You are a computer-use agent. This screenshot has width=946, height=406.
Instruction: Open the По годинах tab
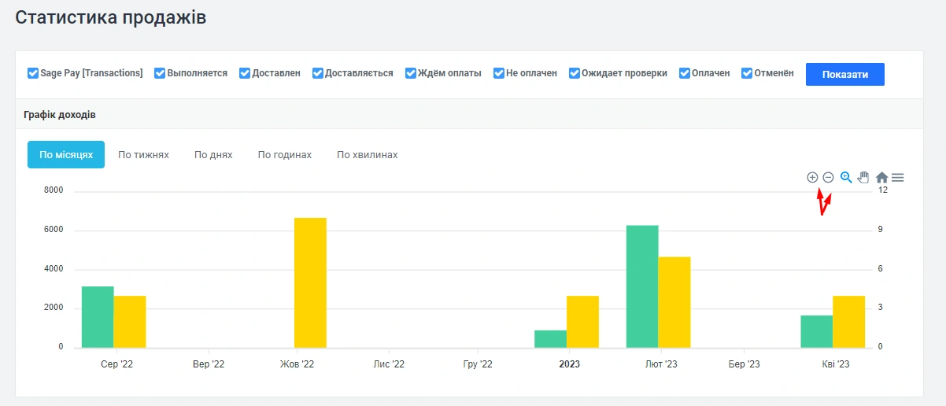(285, 155)
